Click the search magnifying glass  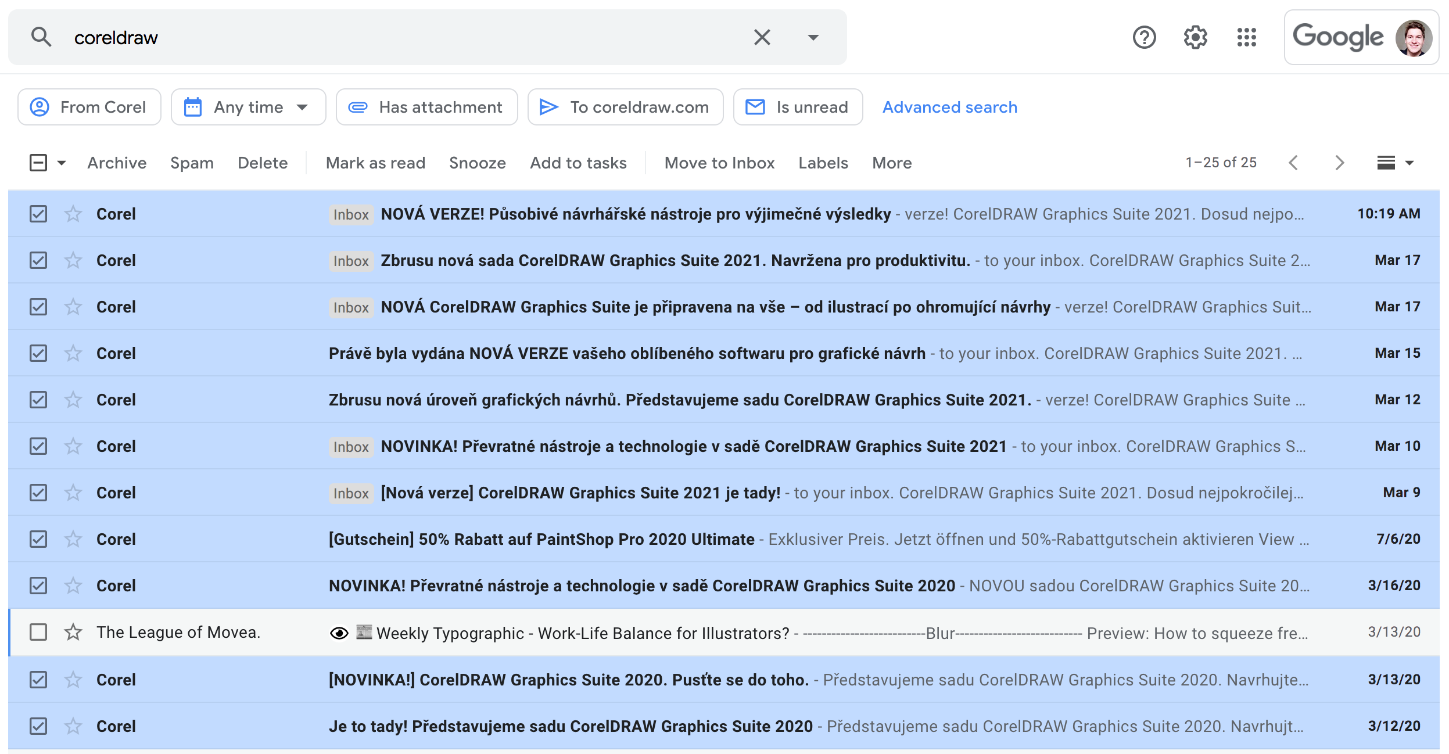(42, 37)
